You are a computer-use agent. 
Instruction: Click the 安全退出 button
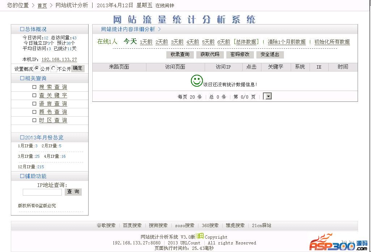270,55
